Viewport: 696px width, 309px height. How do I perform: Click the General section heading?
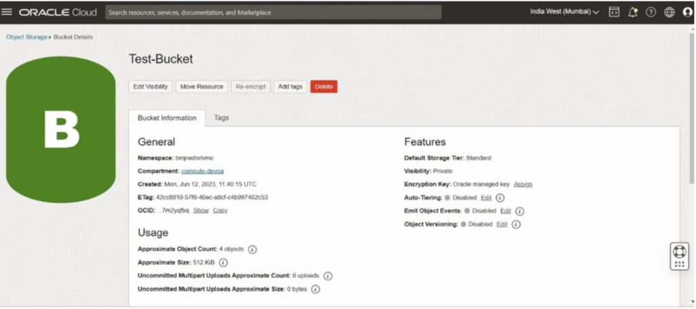click(156, 142)
